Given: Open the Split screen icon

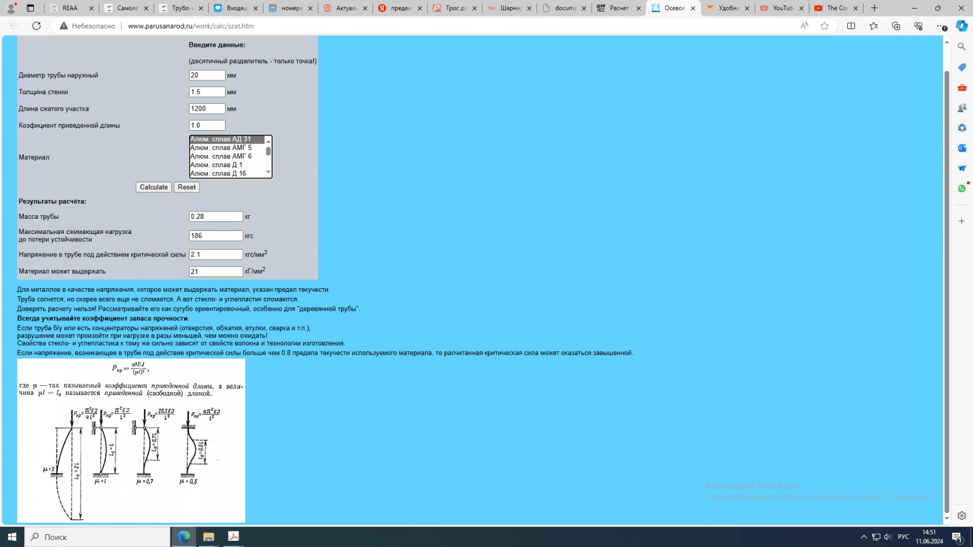Looking at the screenshot, I should (x=851, y=26).
